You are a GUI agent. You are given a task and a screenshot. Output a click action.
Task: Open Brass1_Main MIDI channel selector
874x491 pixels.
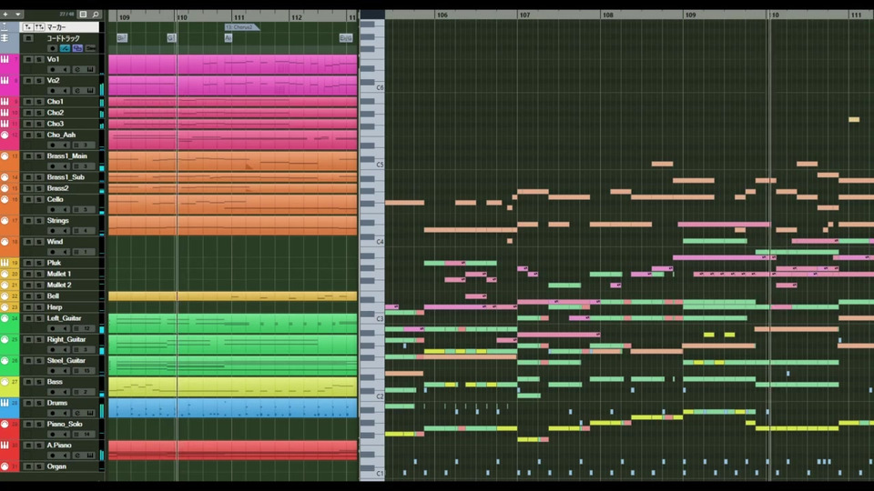pos(83,166)
